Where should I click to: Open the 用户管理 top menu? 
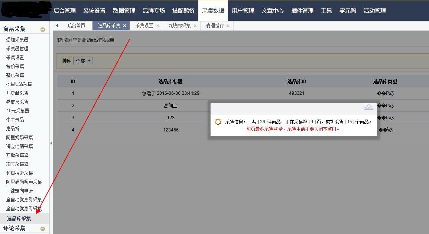[x=243, y=11]
